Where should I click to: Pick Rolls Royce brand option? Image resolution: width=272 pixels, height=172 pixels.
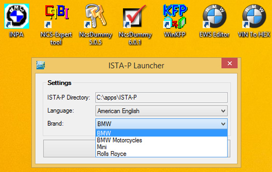pyautogui.click(x=161, y=154)
